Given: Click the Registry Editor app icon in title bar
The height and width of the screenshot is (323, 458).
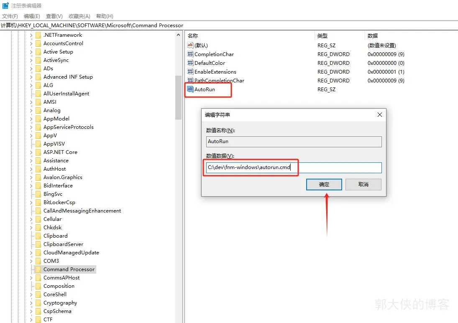Looking at the screenshot, I should click(x=5, y=5).
